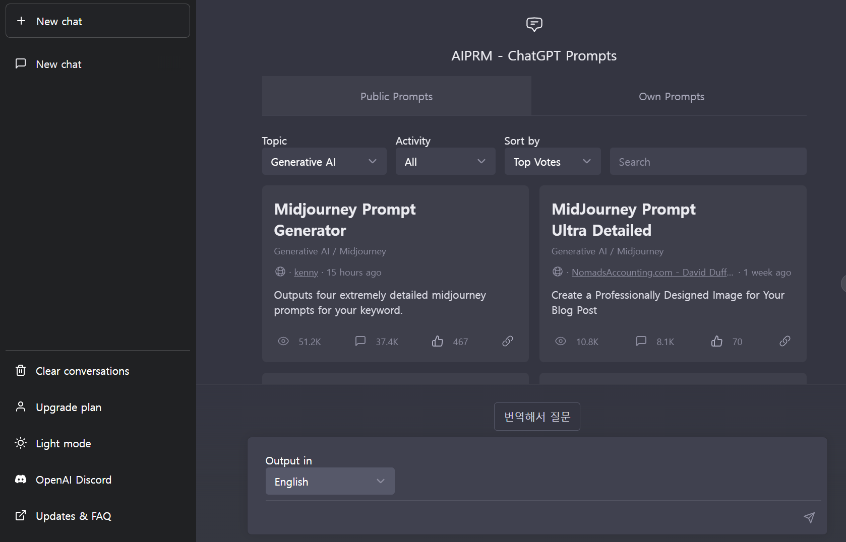Switch to the Public Prompts tab
The height and width of the screenshot is (542, 846).
(397, 96)
